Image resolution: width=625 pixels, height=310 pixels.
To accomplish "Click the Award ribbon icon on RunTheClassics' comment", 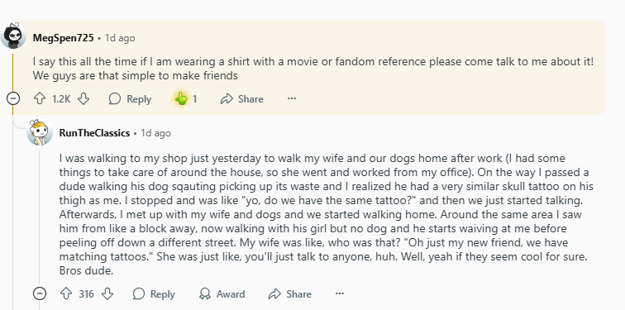I will point(205,294).
